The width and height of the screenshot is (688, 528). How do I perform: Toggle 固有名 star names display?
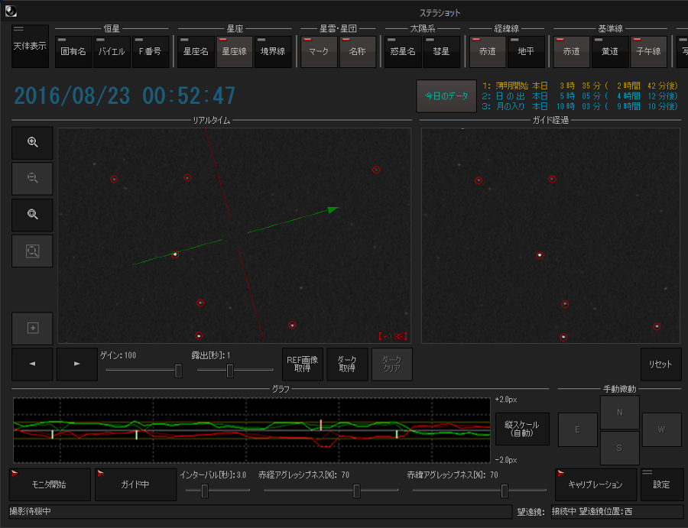[73, 52]
